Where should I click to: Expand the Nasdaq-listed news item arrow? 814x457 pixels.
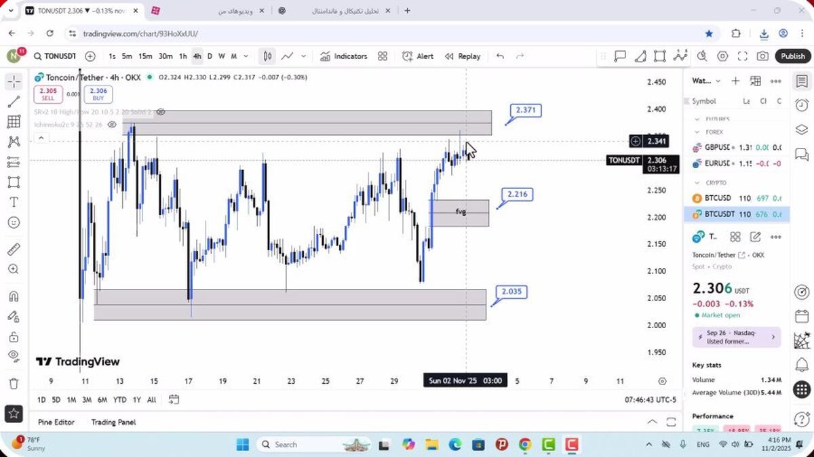point(773,337)
